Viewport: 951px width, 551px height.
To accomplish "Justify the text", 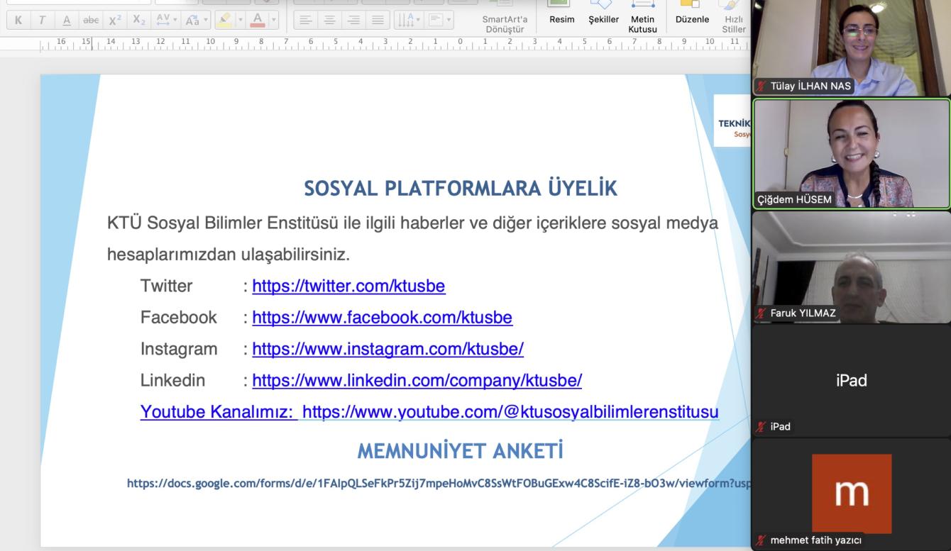I will [x=378, y=20].
